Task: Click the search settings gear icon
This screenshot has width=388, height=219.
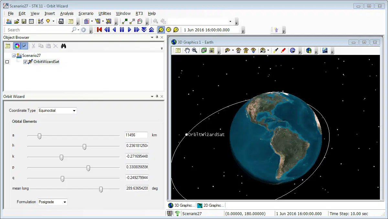Action: coord(83,30)
